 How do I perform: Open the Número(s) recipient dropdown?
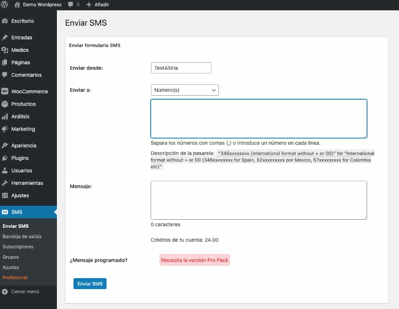click(x=185, y=90)
